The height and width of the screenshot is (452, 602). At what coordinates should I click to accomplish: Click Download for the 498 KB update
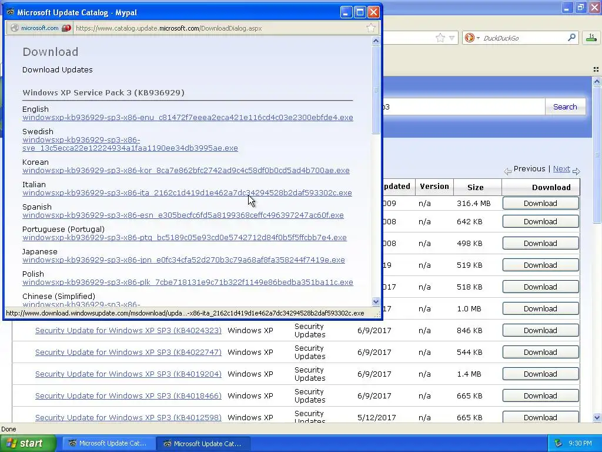pos(541,243)
